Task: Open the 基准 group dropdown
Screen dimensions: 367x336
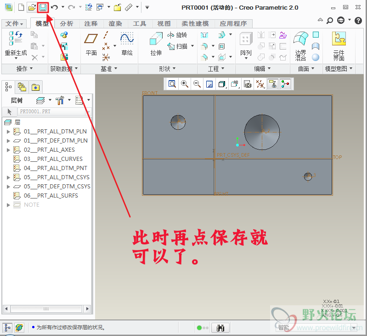Action: 109,69
